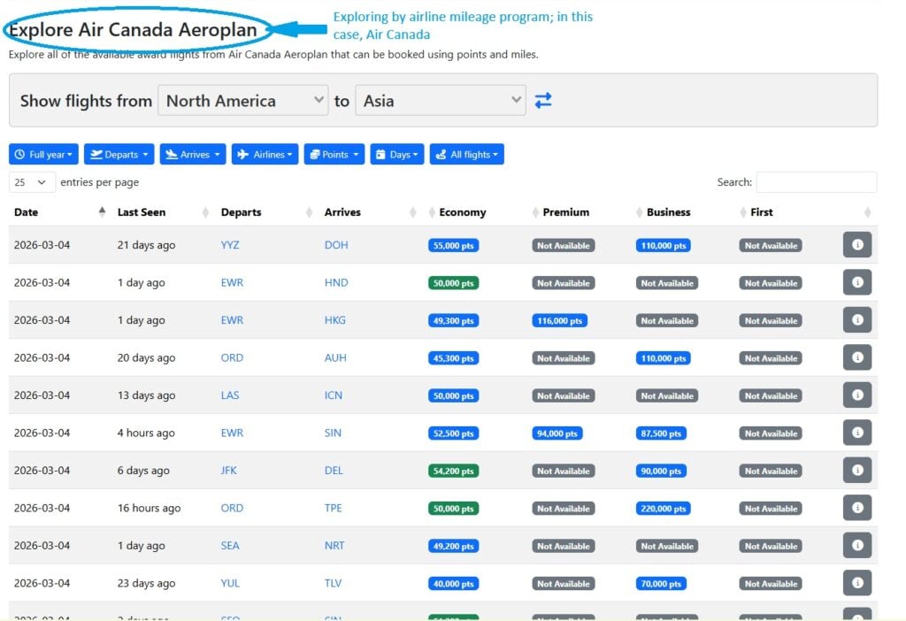Select 40,000 pts economy fare to TLV
The height and width of the screenshot is (621, 906).
point(454,584)
